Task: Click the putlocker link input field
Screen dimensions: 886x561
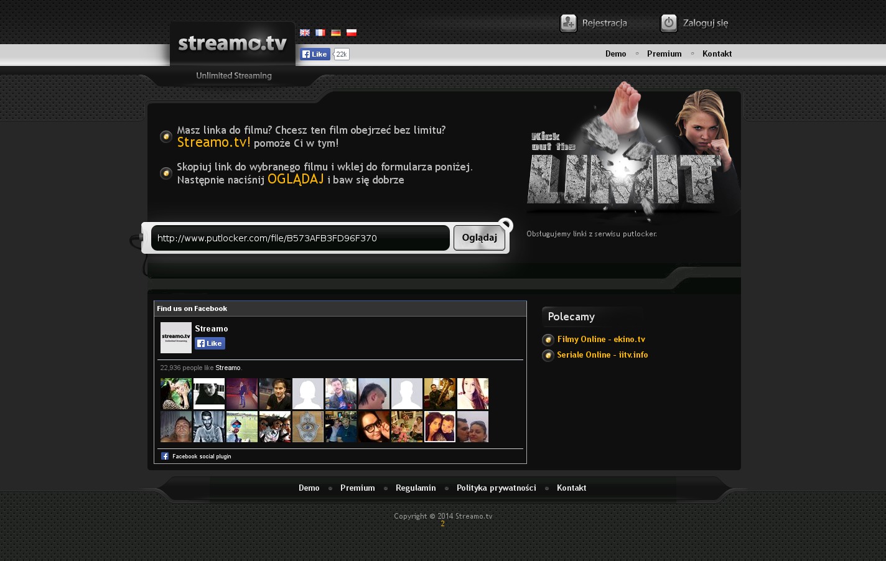Action: point(300,238)
